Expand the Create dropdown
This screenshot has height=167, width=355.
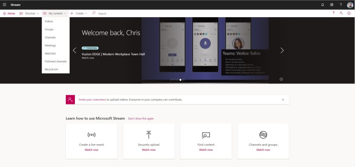[79, 14]
